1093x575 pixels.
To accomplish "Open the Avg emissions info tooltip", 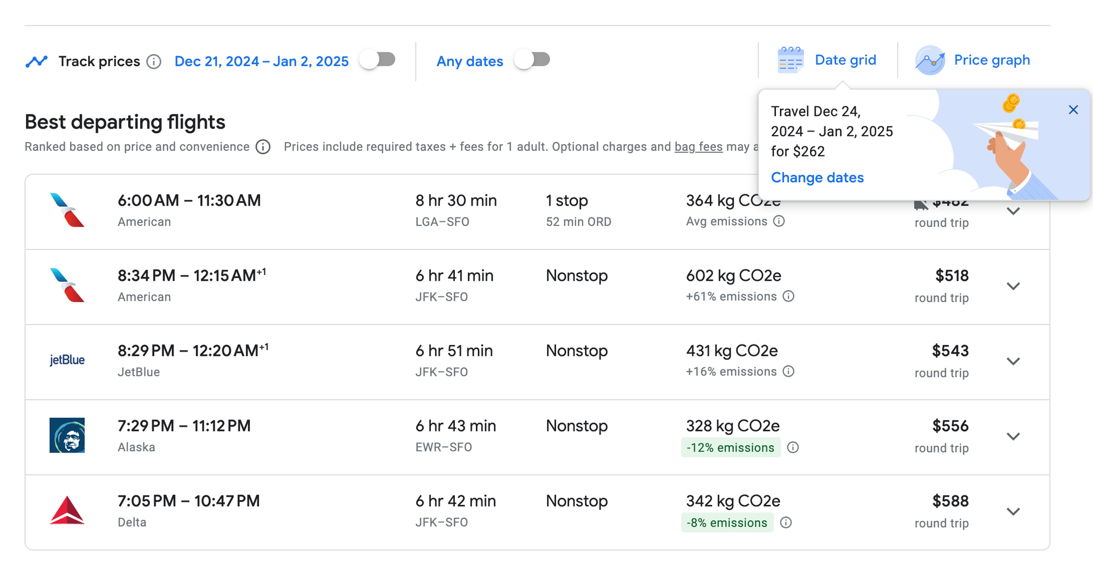I will pos(779,221).
